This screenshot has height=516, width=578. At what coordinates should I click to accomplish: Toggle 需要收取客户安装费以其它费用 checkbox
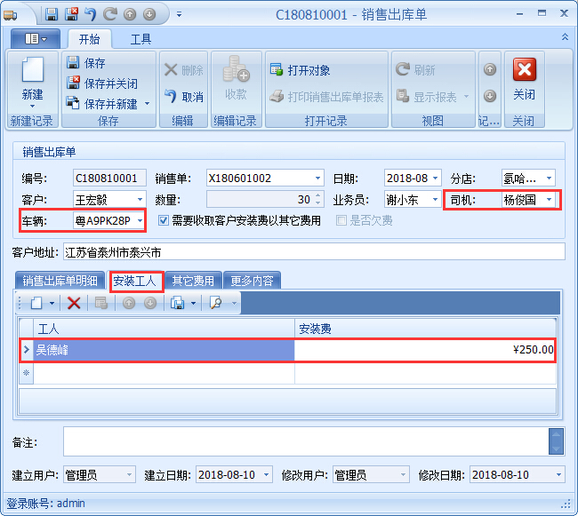tap(163, 220)
